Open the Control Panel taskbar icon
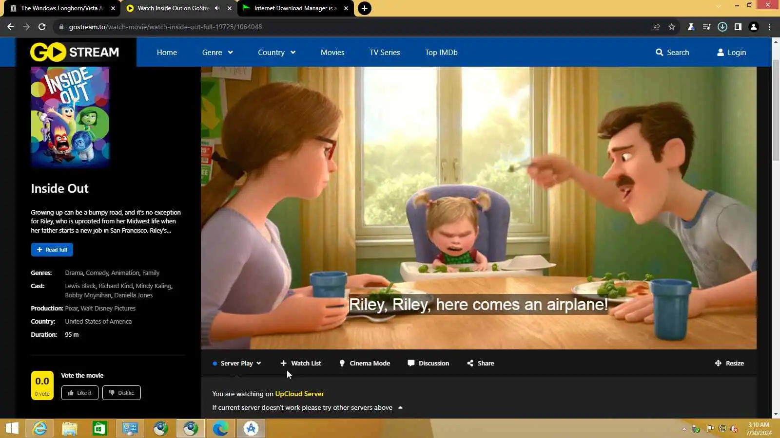 130,428
